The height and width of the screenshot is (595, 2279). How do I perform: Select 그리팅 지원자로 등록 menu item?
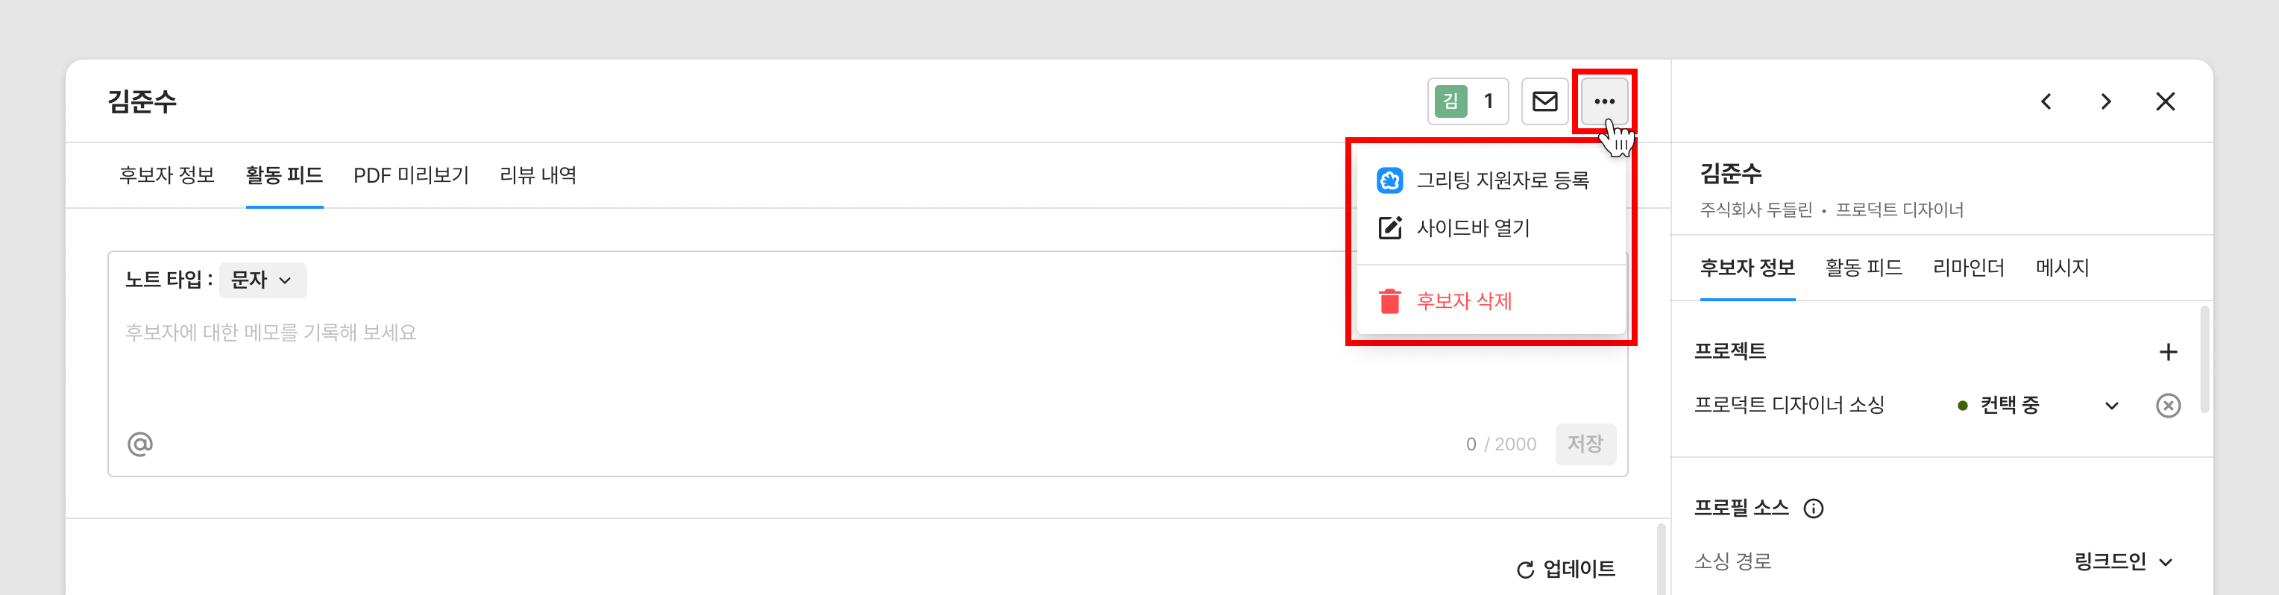click(x=1501, y=180)
